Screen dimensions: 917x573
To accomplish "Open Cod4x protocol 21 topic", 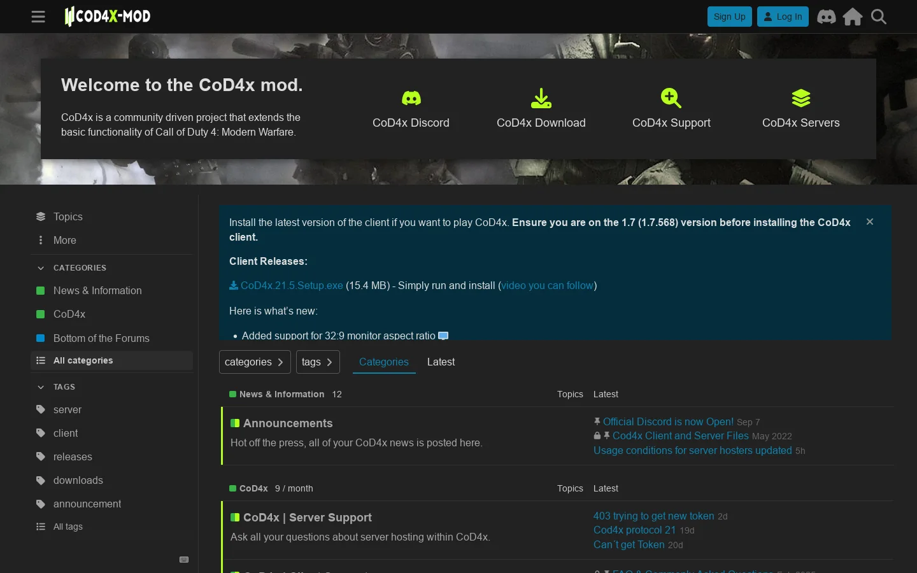I will [x=634, y=530].
